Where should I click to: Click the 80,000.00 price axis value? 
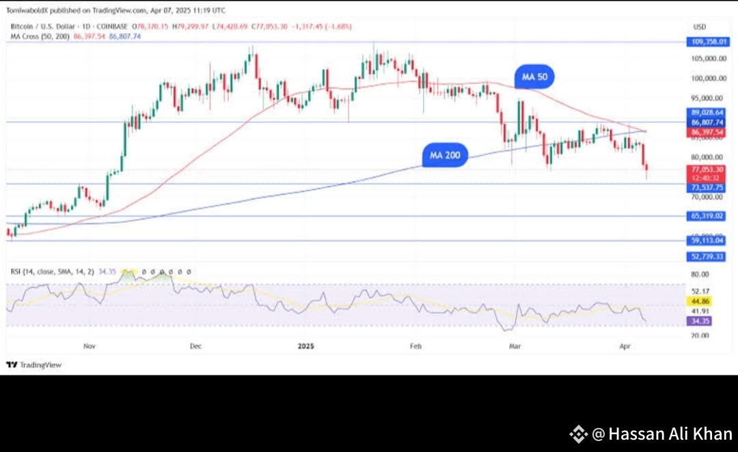(707, 157)
